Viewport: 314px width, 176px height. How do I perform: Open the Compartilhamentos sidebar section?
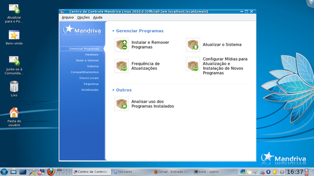(85, 72)
